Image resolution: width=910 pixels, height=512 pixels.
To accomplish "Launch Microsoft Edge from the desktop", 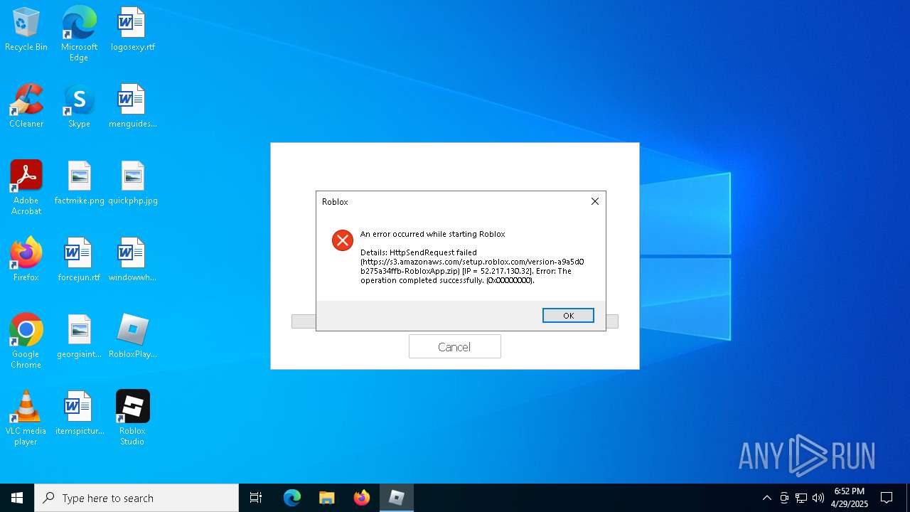I will pyautogui.click(x=79, y=33).
